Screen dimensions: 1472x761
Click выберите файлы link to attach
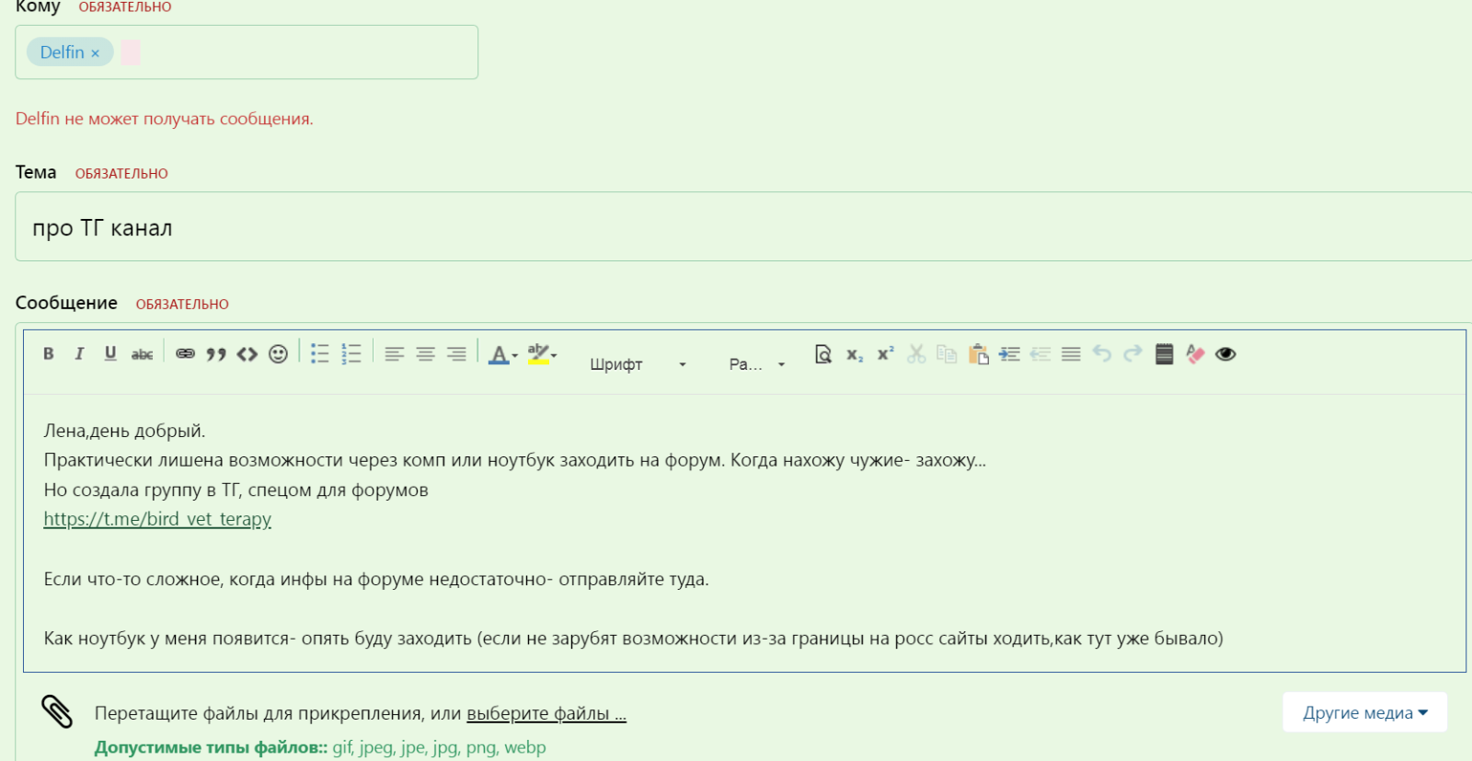point(546,713)
